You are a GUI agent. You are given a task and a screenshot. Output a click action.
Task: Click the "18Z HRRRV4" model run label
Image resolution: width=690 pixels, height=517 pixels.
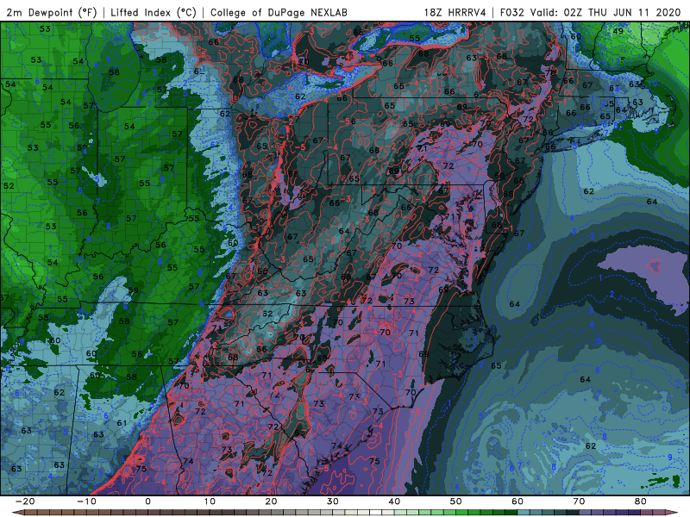tap(455, 12)
